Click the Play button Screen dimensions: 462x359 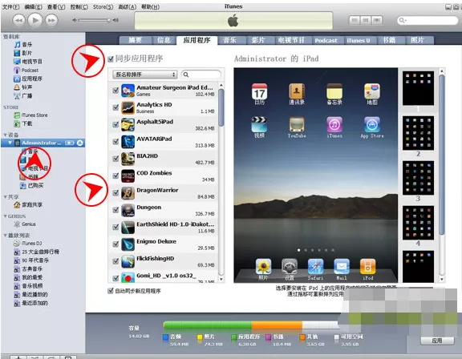[35, 20]
